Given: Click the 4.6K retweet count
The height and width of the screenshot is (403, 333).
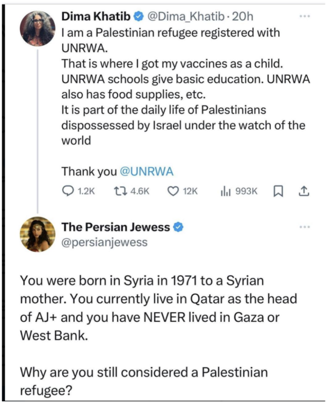Looking at the screenshot, I should tap(140, 191).
